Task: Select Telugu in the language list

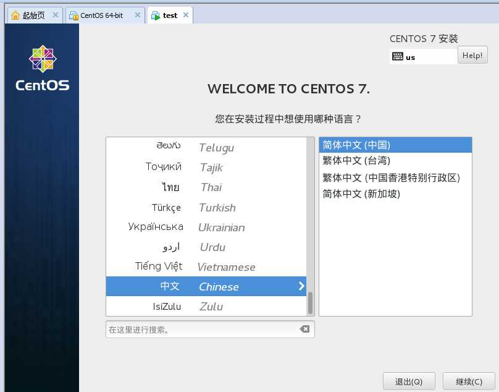Action: 206,147
